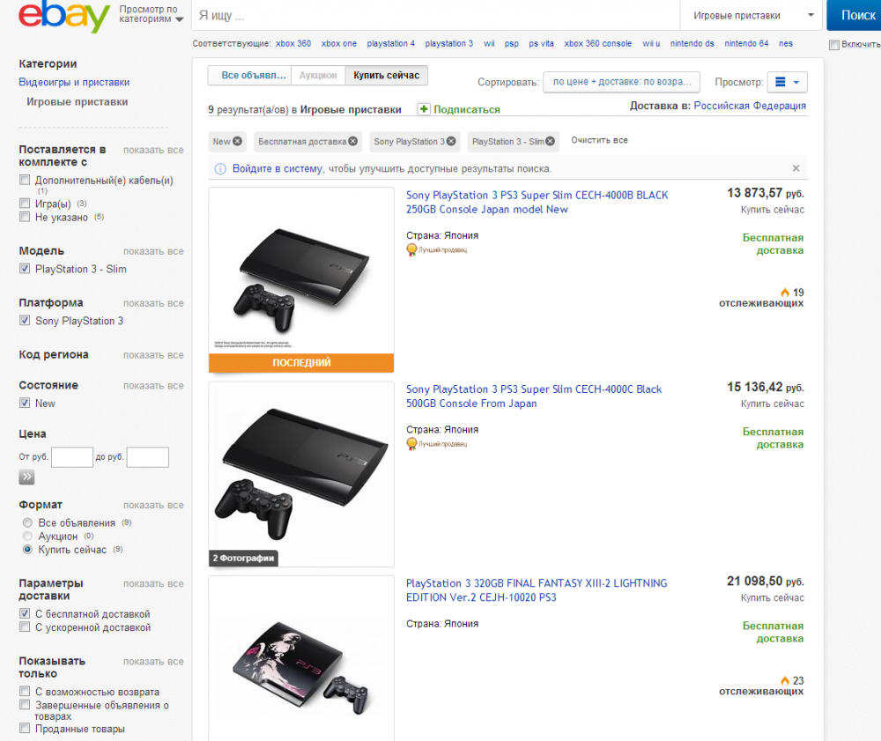Uncheck the New condition checkbox
Viewport: 881px width, 741px height.
coord(25,404)
